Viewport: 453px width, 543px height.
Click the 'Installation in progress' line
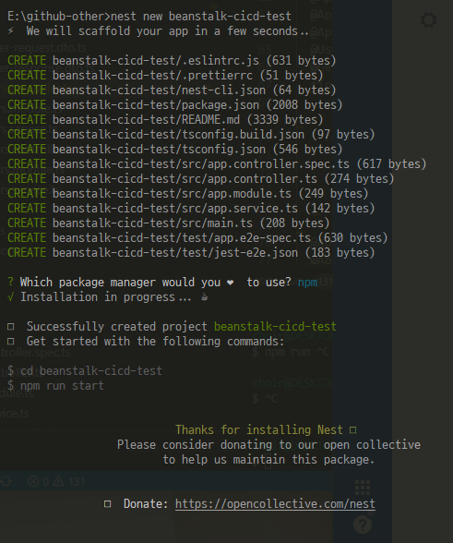pos(107,297)
